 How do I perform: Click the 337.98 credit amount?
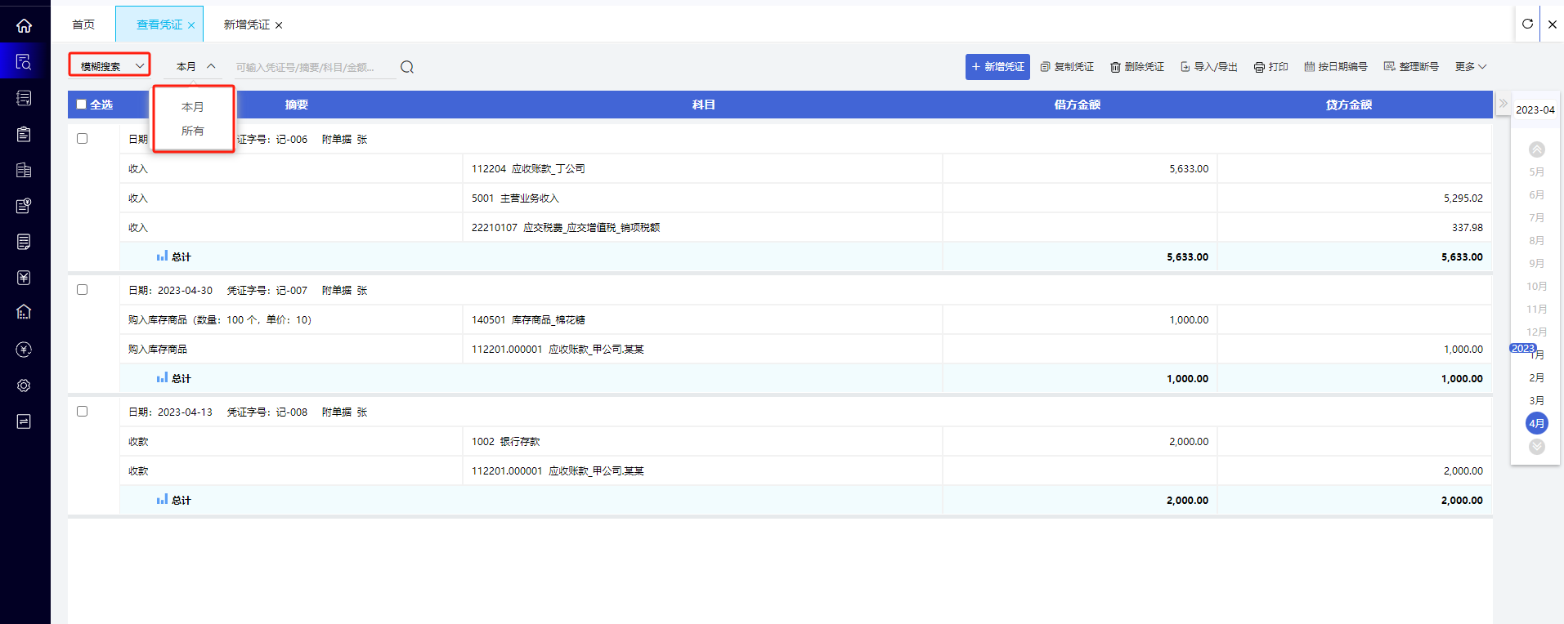point(1467,228)
